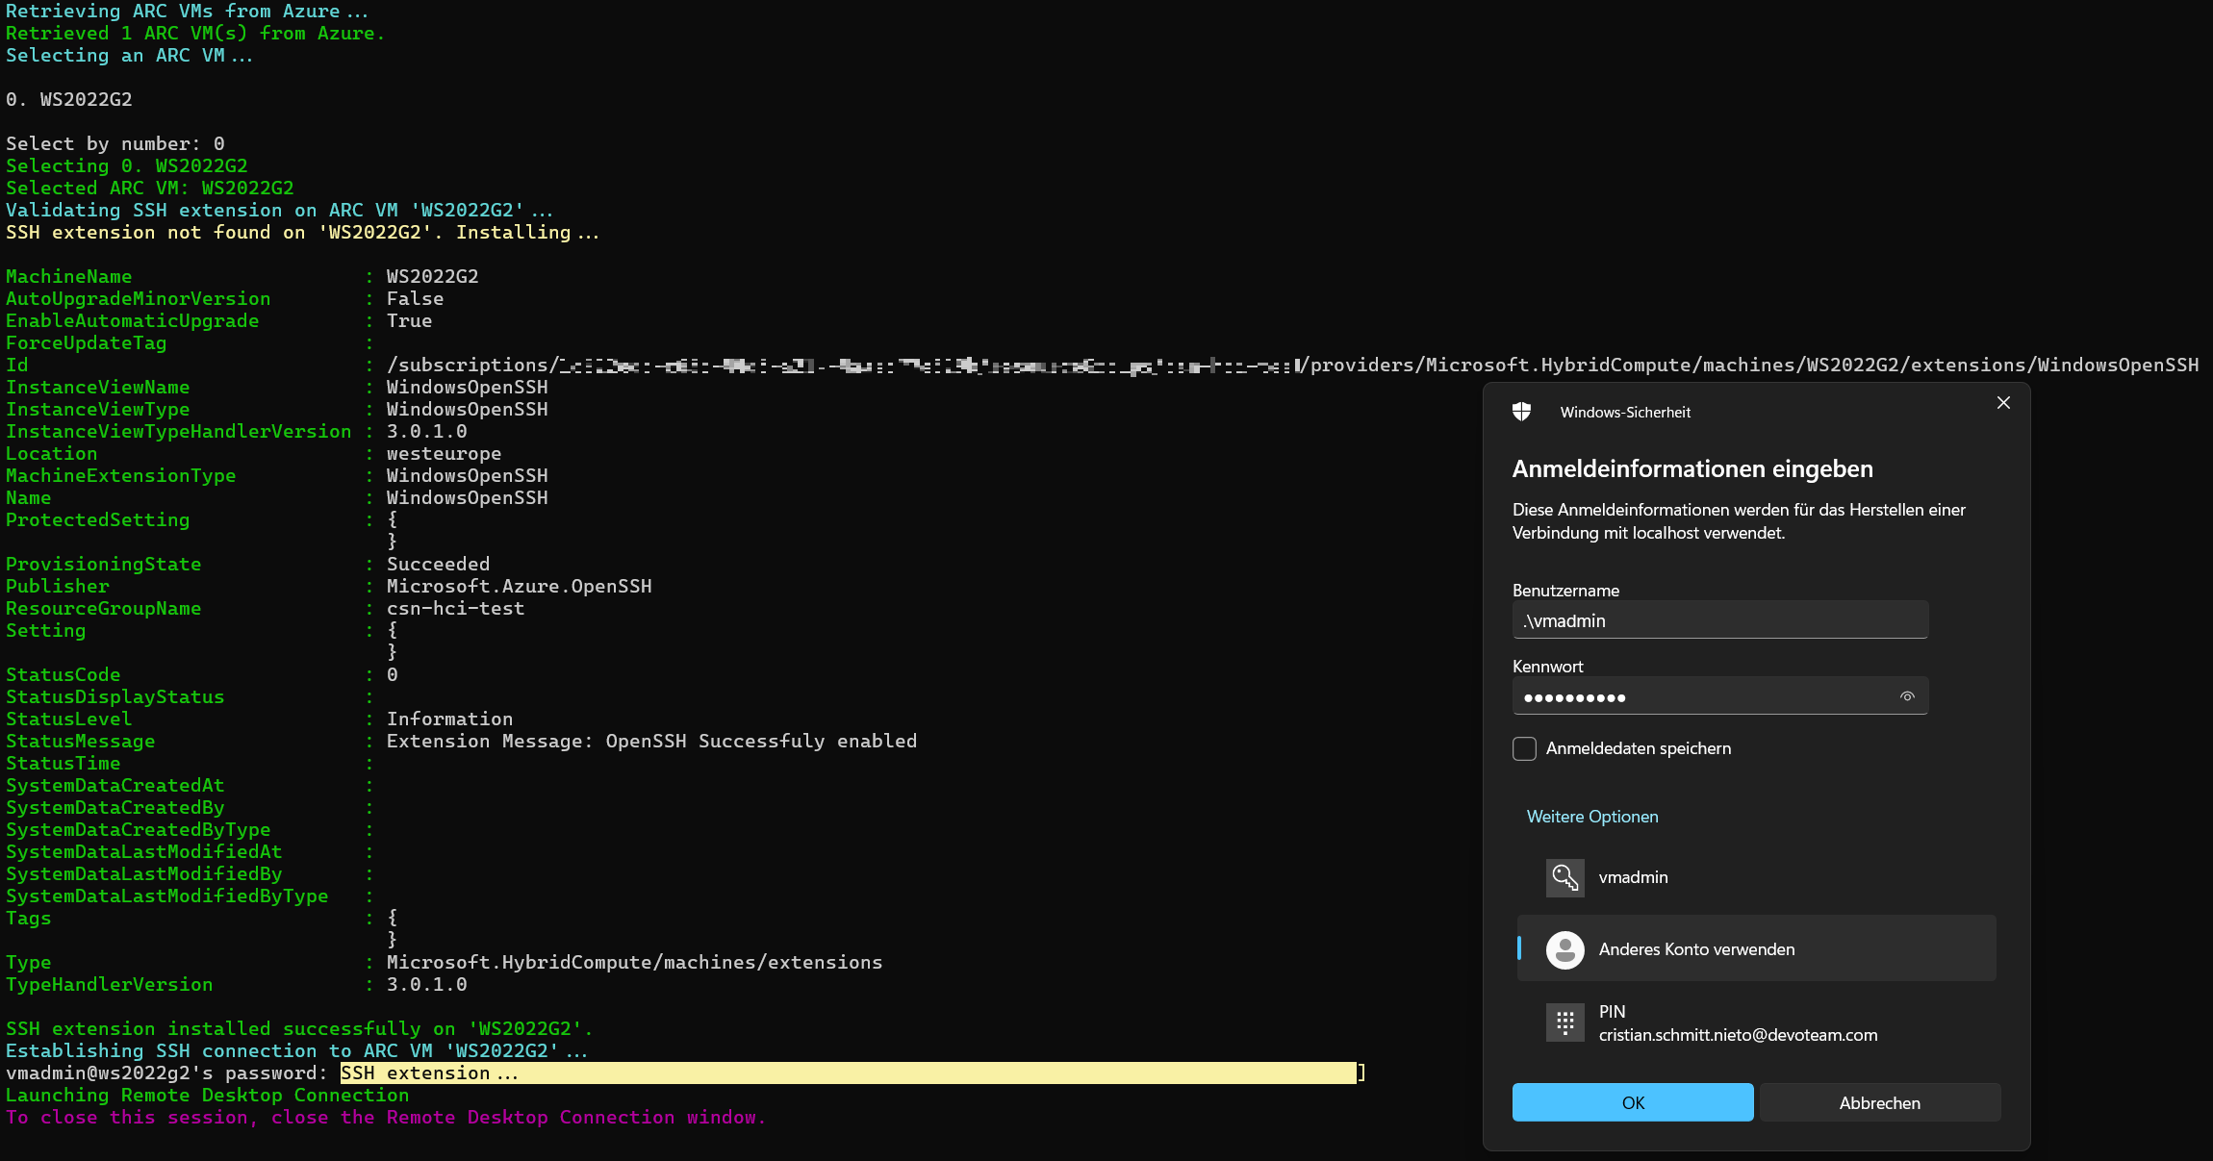Click 'Retrieved 1 ARC VM(s) from Azure' line
Viewport: 2213px width, 1161px height.
click(x=195, y=33)
